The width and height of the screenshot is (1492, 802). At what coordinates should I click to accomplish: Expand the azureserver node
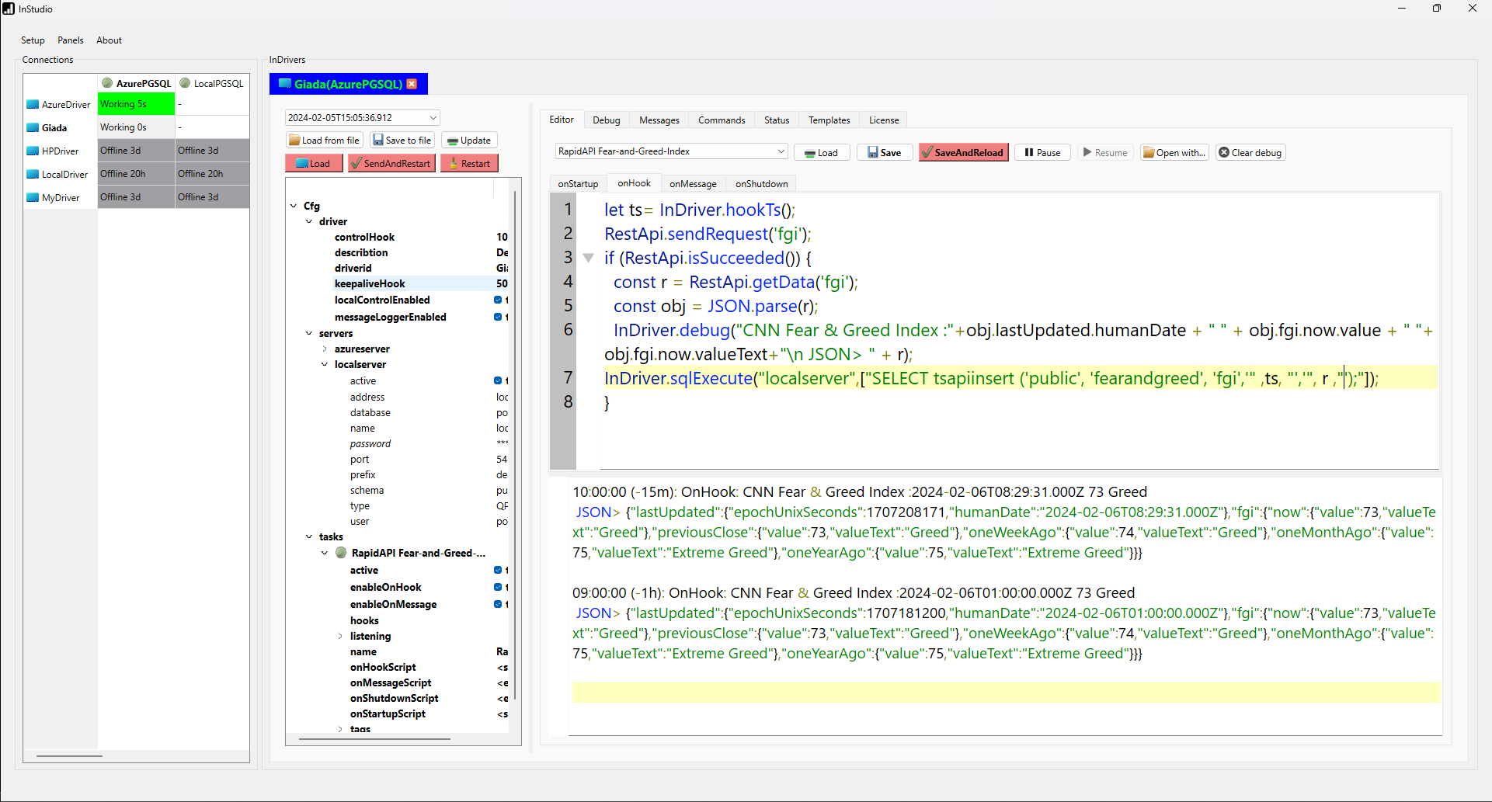click(x=325, y=349)
